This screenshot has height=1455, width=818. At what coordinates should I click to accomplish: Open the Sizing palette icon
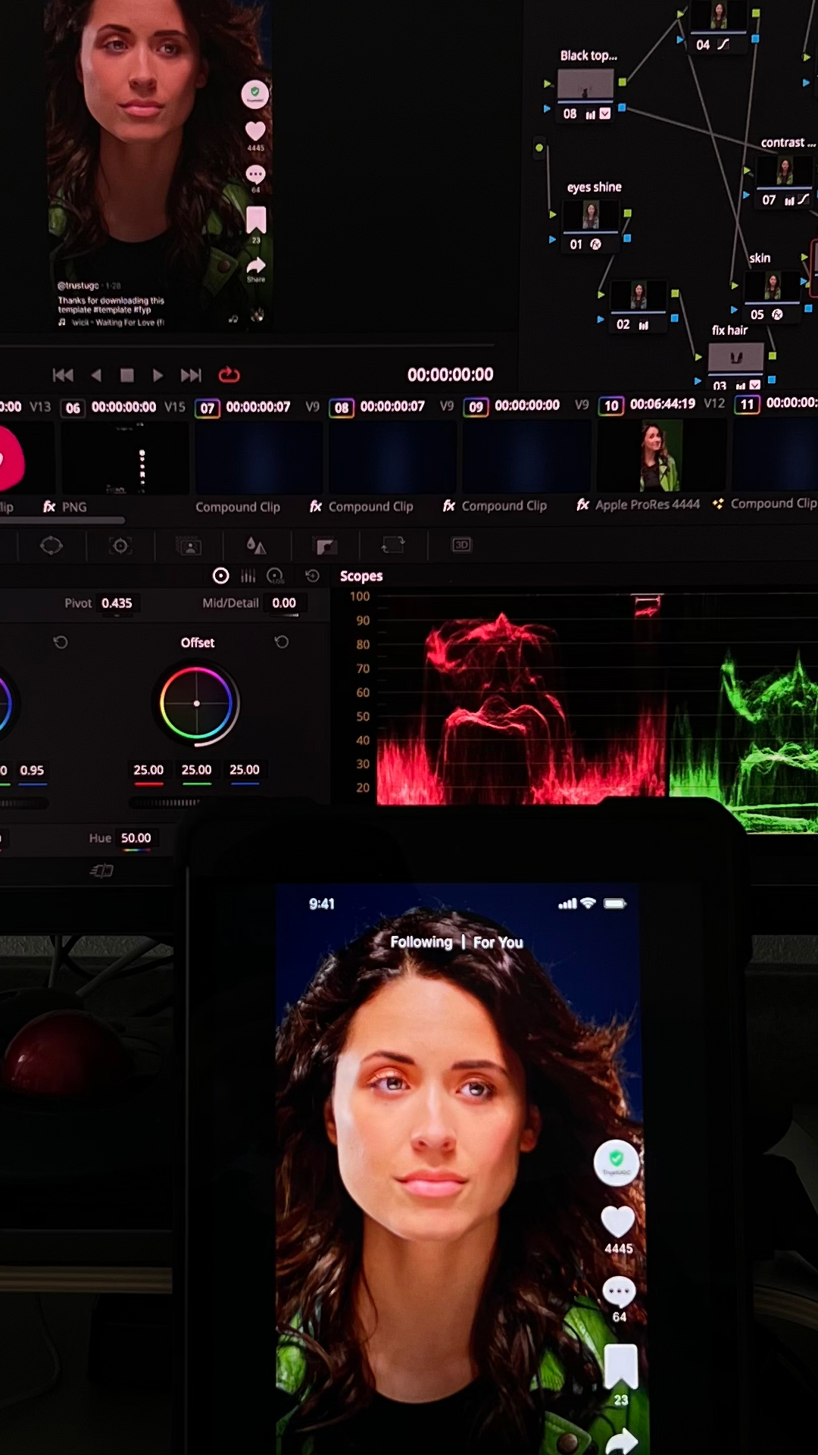(x=393, y=545)
